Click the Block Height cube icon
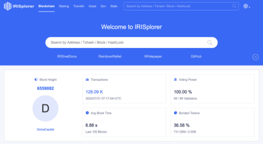 point(36,79)
